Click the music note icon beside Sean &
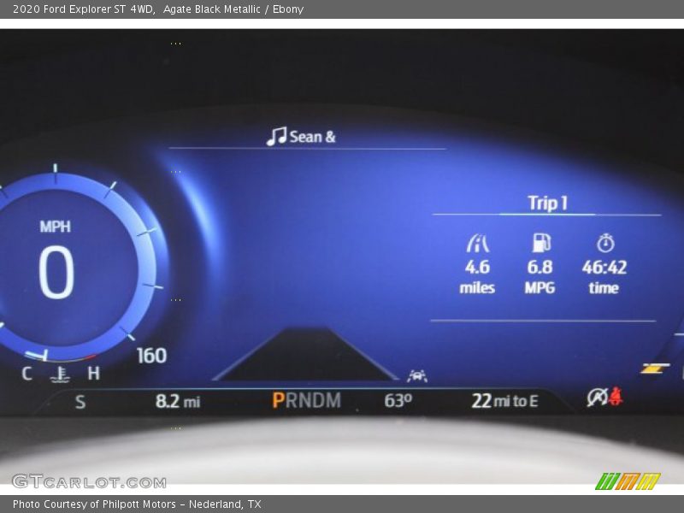 click(x=276, y=137)
